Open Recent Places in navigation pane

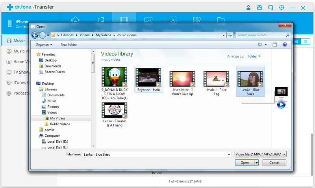coord(52,72)
